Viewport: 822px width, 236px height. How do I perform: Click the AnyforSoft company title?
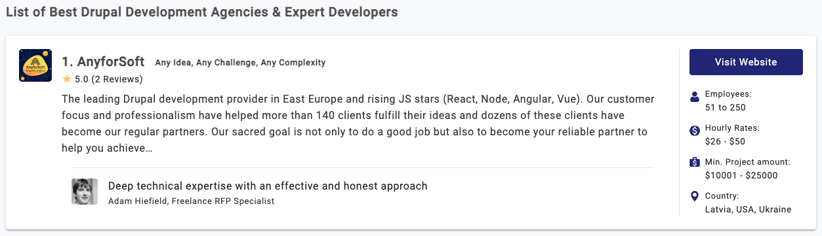tap(103, 62)
